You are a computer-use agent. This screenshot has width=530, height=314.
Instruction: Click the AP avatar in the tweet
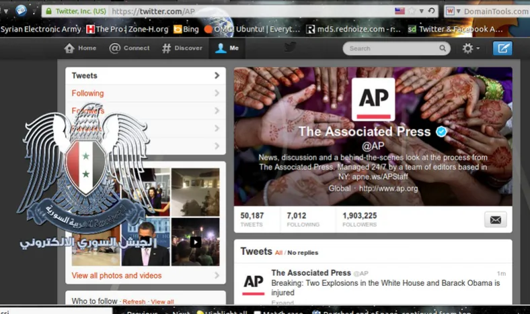(253, 284)
